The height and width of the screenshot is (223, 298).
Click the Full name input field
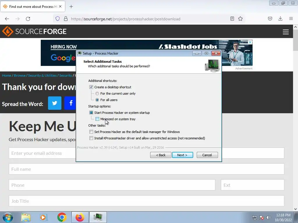(x=147, y=169)
